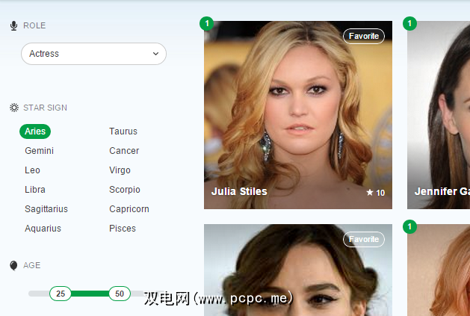
Task: Toggle the Scorpio star sign filter
Action: 125,190
